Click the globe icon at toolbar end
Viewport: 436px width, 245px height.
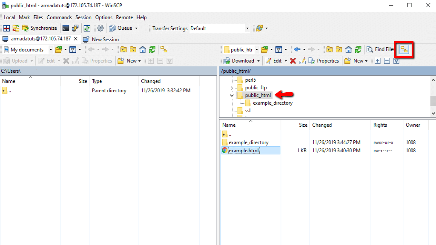pos(259,28)
